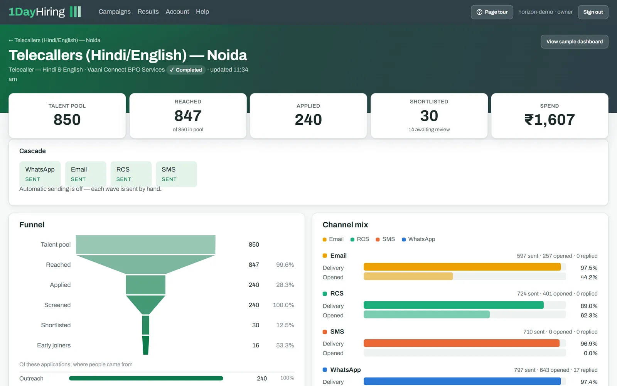Click the Email channel heading
The width and height of the screenshot is (617, 386).
pyautogui.click(x=339, y=256)
